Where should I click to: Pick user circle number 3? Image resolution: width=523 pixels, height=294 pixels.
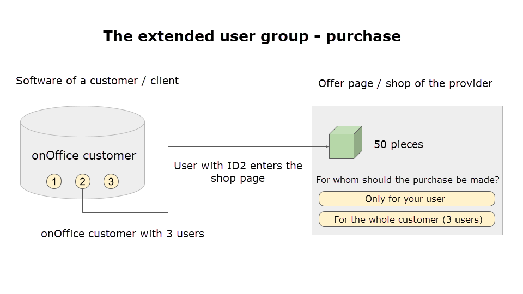[x=111, y=181]
